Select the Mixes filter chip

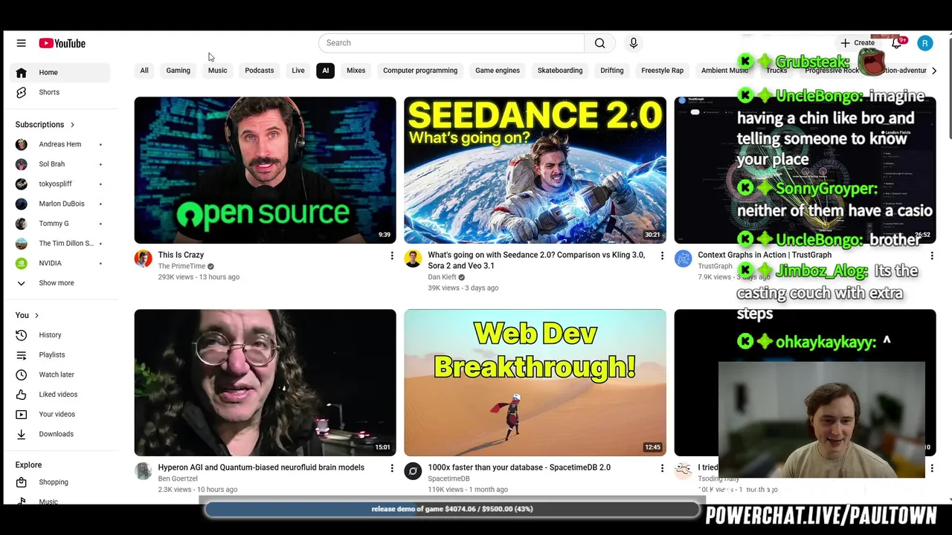pyautogui.click(x=356, y=71)
